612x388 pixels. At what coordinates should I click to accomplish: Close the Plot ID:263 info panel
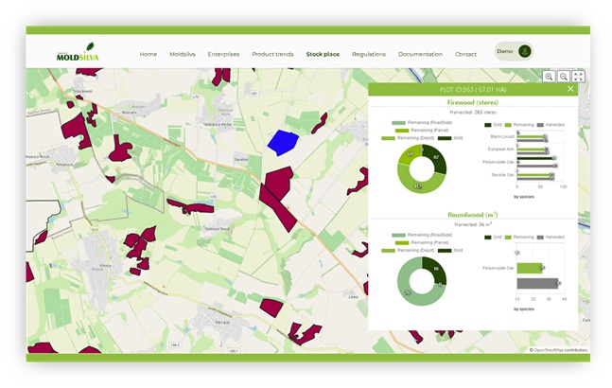point(570,89)
